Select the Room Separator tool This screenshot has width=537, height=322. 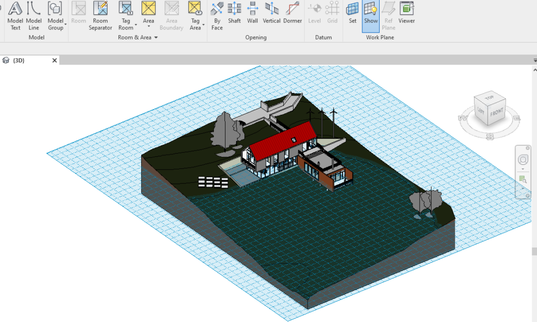coord(100,16)
